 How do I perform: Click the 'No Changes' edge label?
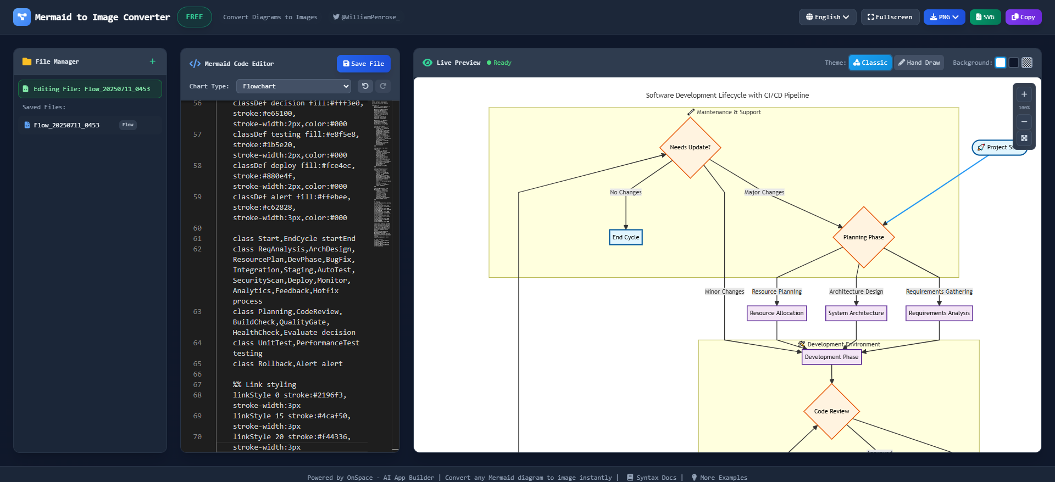(x=625, y=192)
